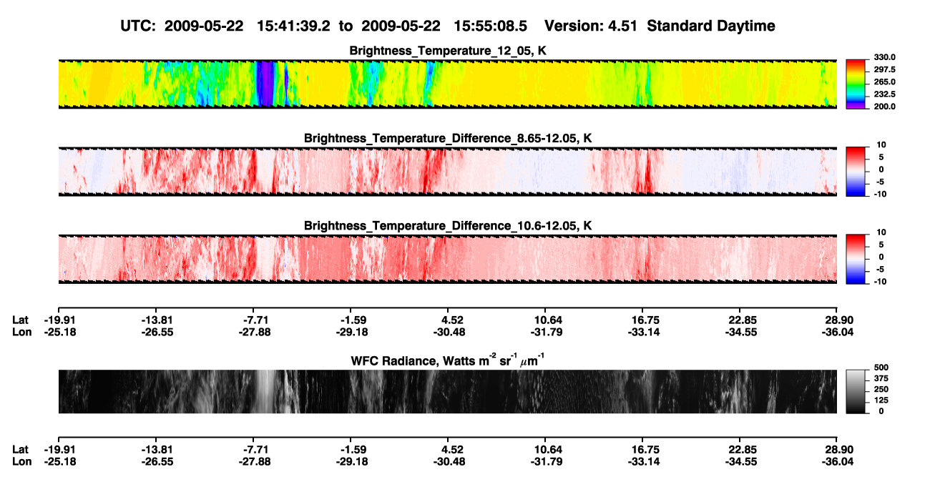
Task: Click latitude -1.59 on the axis below WFC panel
Action: (x=351, y=449)
